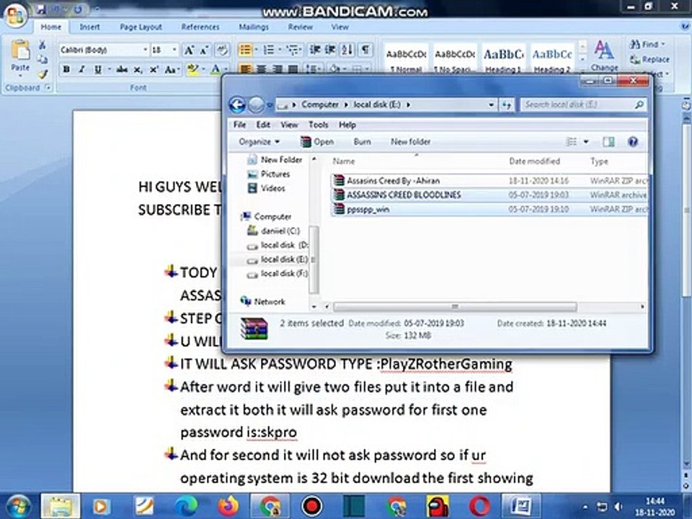Open the Change Case Aa dropdown
Screen dimensions: 692x519
(x=171, y=69)
